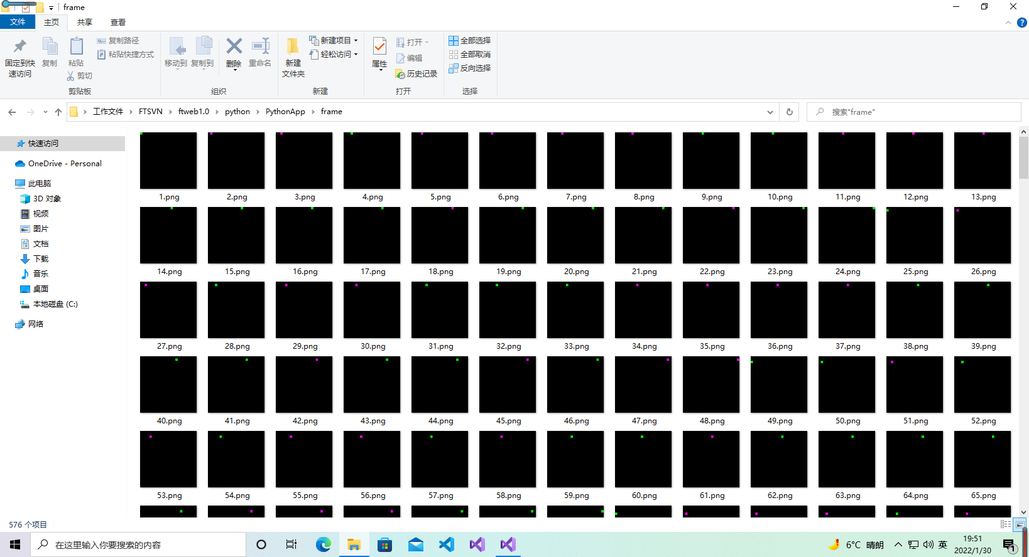Collapse the ribbon with chevron
The height and width of the screenshot is (557, 1029).
[x=1008, y=23]
